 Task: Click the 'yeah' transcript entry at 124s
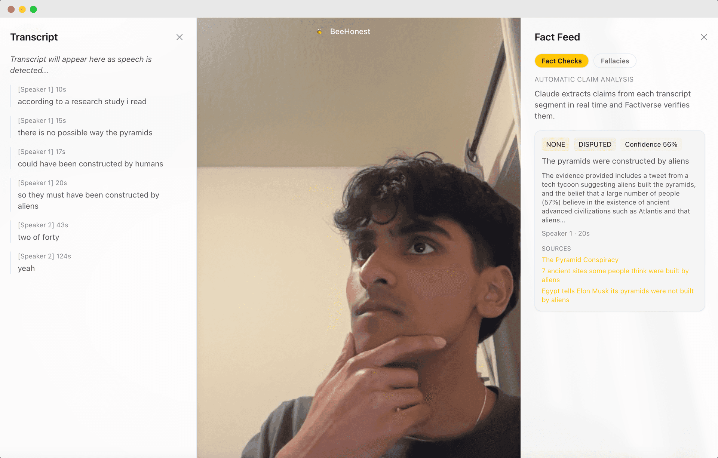click(26, 268)
